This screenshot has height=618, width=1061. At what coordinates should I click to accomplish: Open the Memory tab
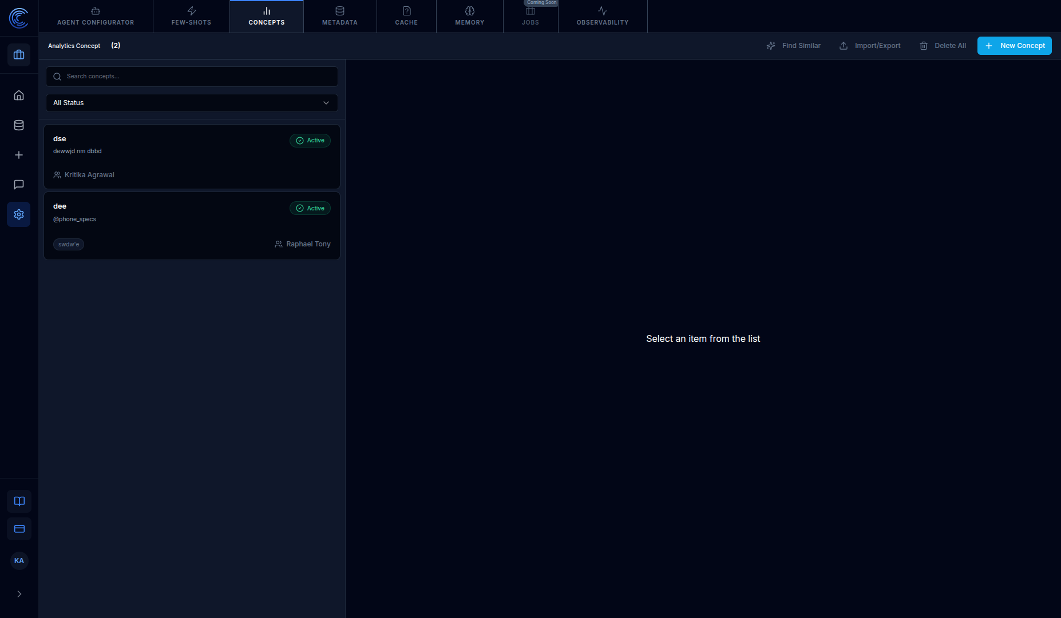[x=470, y=17]
